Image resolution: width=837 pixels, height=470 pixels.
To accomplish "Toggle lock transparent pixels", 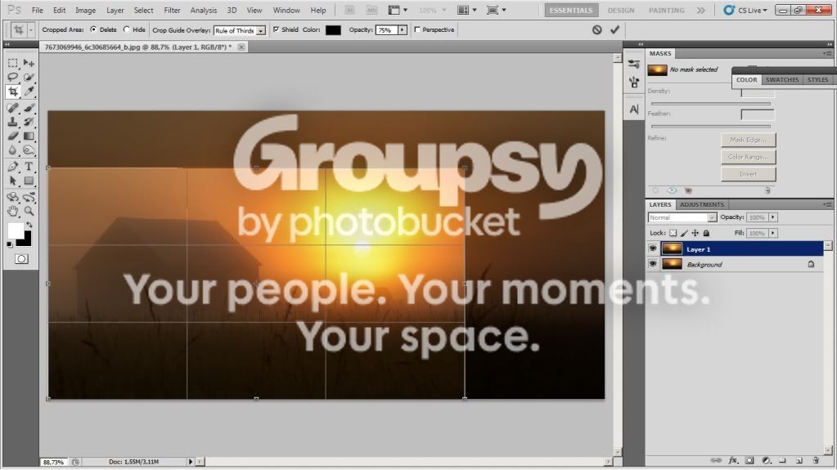I will point(673,233).
